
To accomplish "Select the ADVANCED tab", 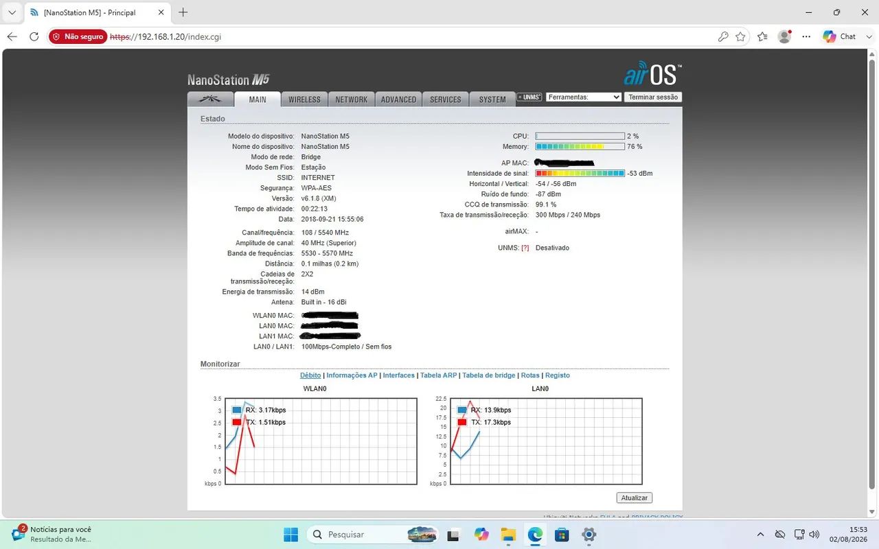I will coord(398,99).
